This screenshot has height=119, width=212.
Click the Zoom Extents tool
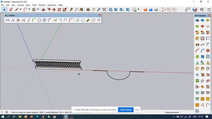point(104,10)
